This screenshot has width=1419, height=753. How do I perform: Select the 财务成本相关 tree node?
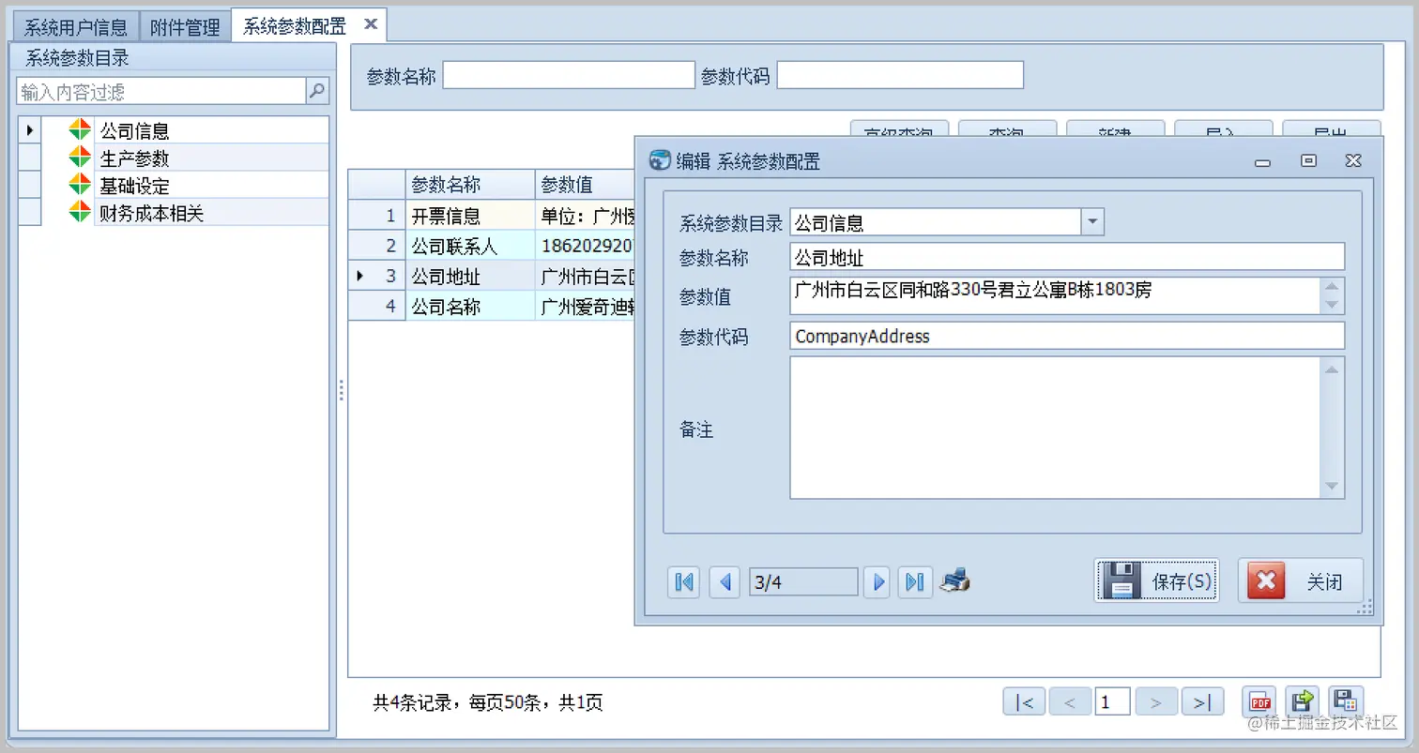152,213
